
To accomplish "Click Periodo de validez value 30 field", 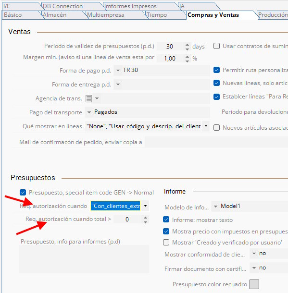I will pyautogui.click(x=170, y=46).
